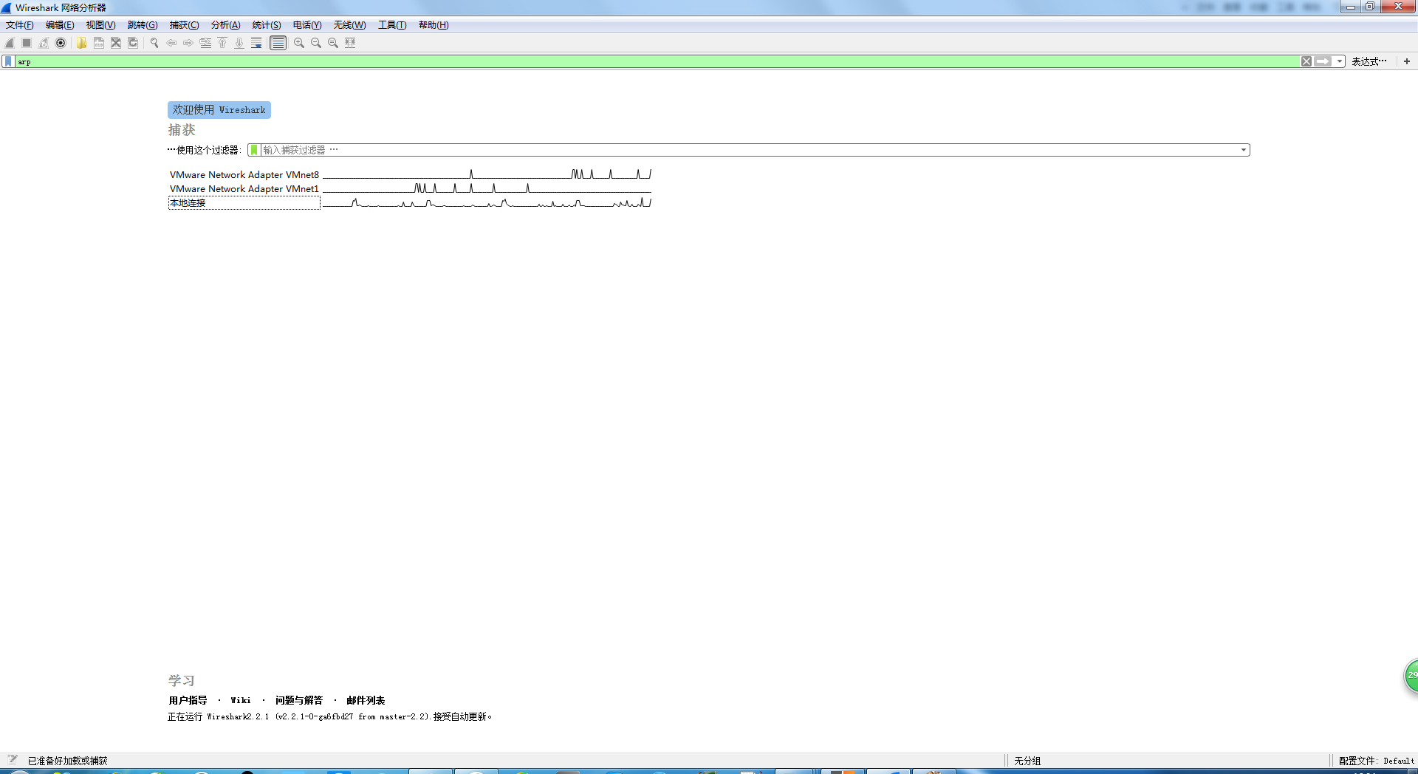Open the 帮助(H) menu

[x=434, y=25]
